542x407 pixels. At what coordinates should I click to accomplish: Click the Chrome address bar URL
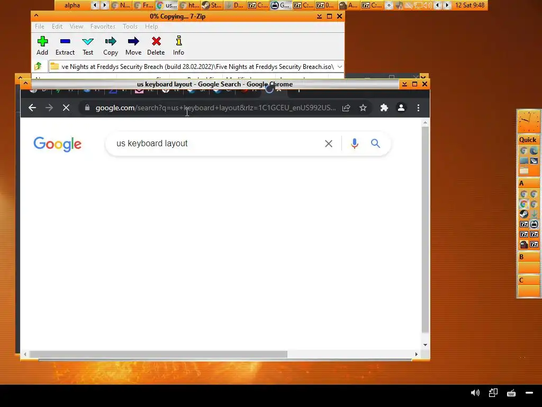pos(215,108)
